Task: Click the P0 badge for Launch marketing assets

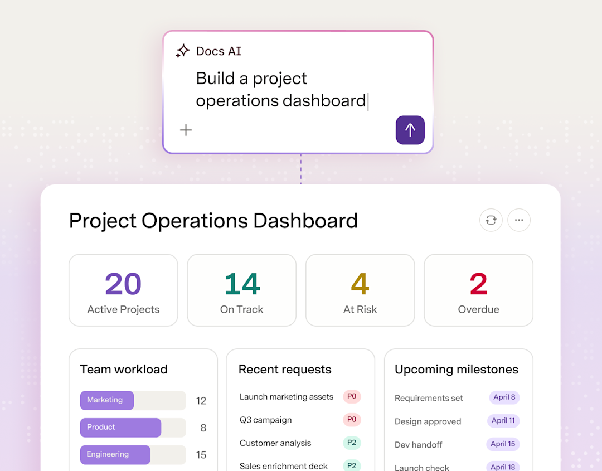Action: click(352, 396)
